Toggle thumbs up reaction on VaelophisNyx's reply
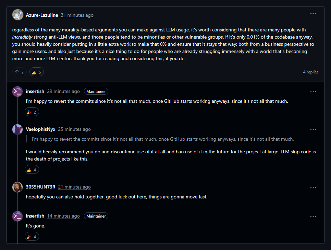The height and width of the screenshot is (250, 331). coord(32,170)
